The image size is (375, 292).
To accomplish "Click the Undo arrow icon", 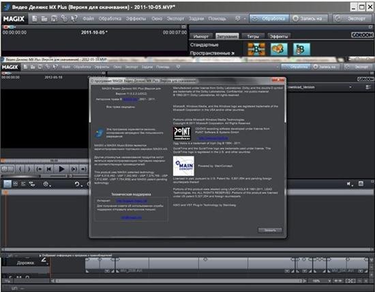I will pos(77,184).
